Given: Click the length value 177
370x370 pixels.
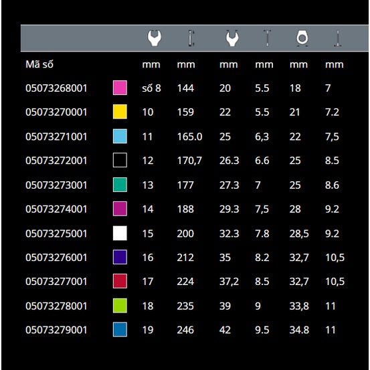Looking at the screenshot, I should (x=185, y=185).
